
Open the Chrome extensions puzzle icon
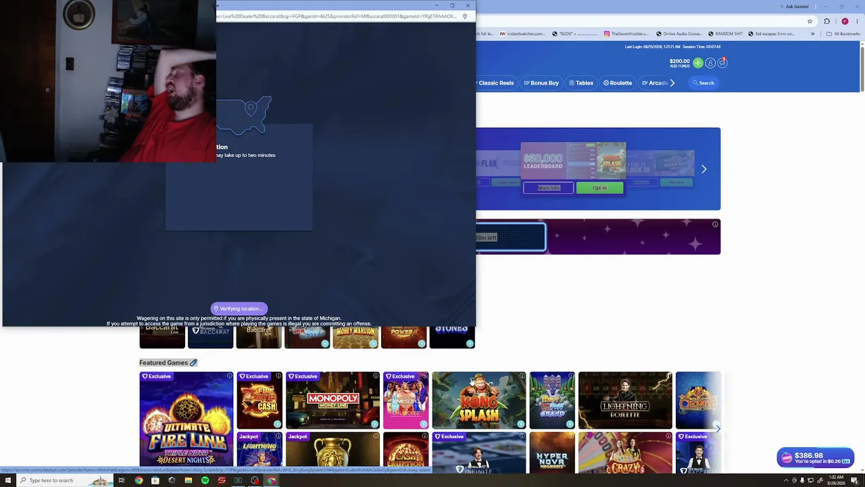coord(826,21)
